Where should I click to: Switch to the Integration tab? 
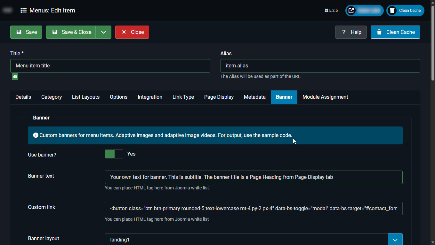[x=150, y=97]
